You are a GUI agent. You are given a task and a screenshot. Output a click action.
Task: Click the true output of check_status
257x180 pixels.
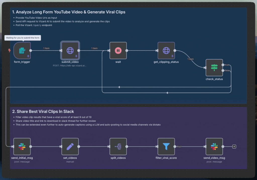(223, 65)
